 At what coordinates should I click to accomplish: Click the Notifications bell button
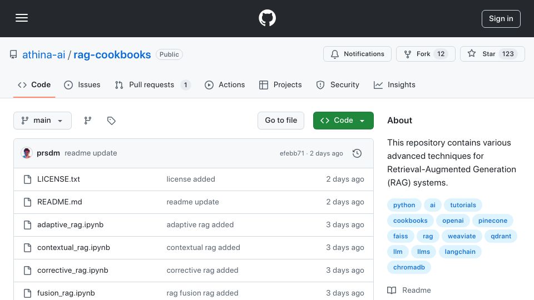click(357, 54)
